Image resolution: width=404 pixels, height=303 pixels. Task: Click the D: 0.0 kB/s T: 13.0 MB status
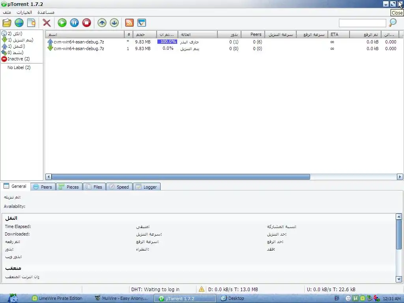coord(233,289)
